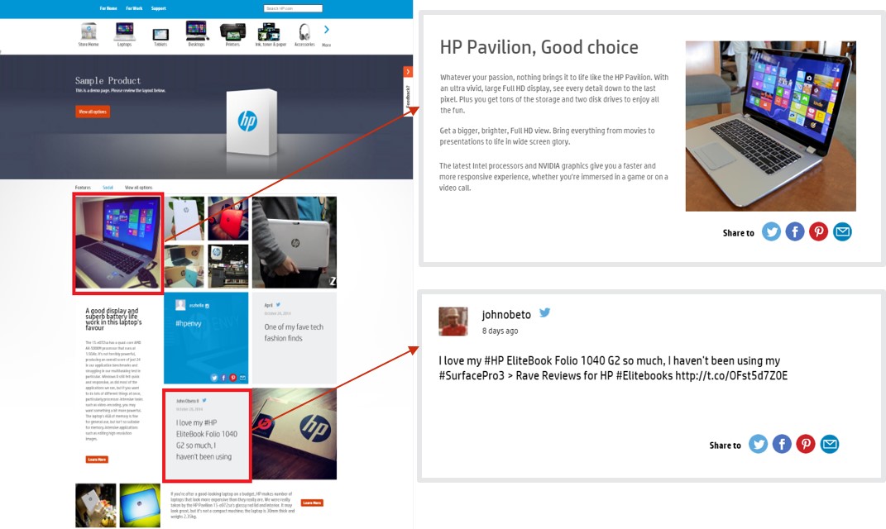Open the 'I love my #HP EliteBook' tweet card
This screenshot has height=529, width=886.
coord(207,435)
